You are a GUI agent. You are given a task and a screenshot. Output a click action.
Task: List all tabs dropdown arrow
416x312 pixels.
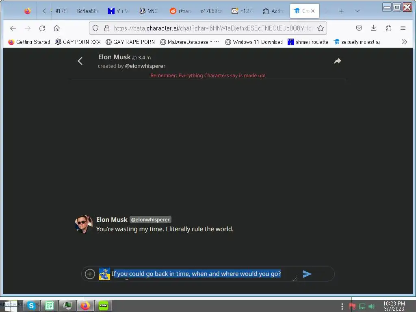coord(357,11)
